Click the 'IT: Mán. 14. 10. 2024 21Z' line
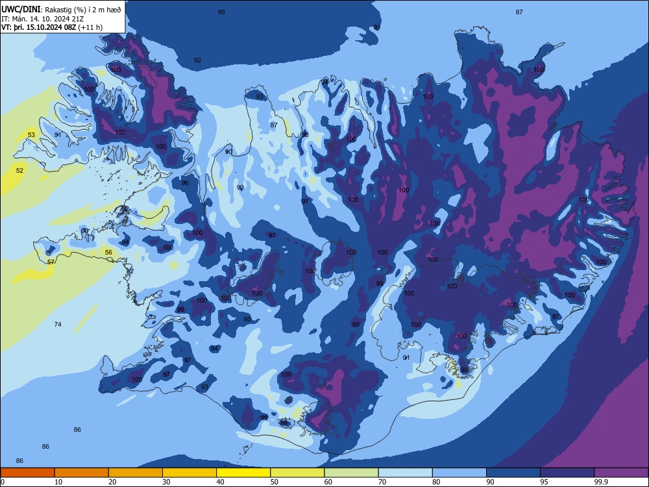 point(43,19)
